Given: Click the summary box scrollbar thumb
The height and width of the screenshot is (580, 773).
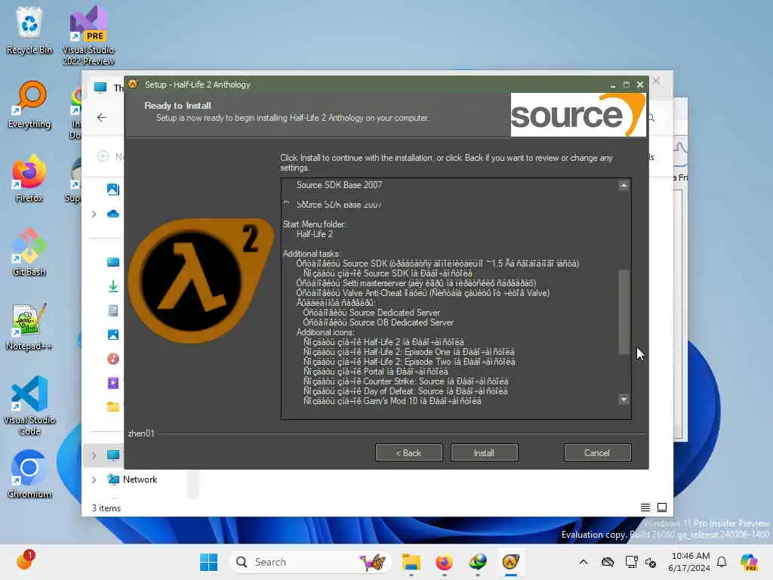Looking at the screenshot, I should [x=624, y=312].
